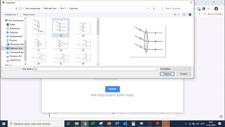Image resolution: width=225 pixels, height=127 pixels.
Task: Open the Windows Start menu
Action: point(4,124)
